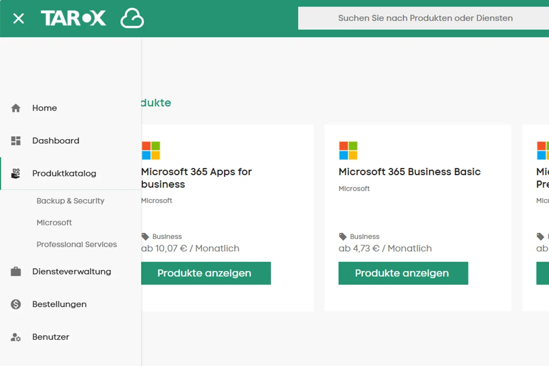
Task: Open the Home menu item
Action: point(45,108)
